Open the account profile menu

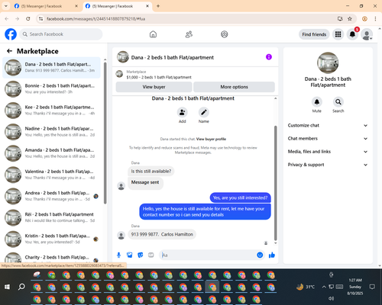pyautogui.click(x=367, y=34)
